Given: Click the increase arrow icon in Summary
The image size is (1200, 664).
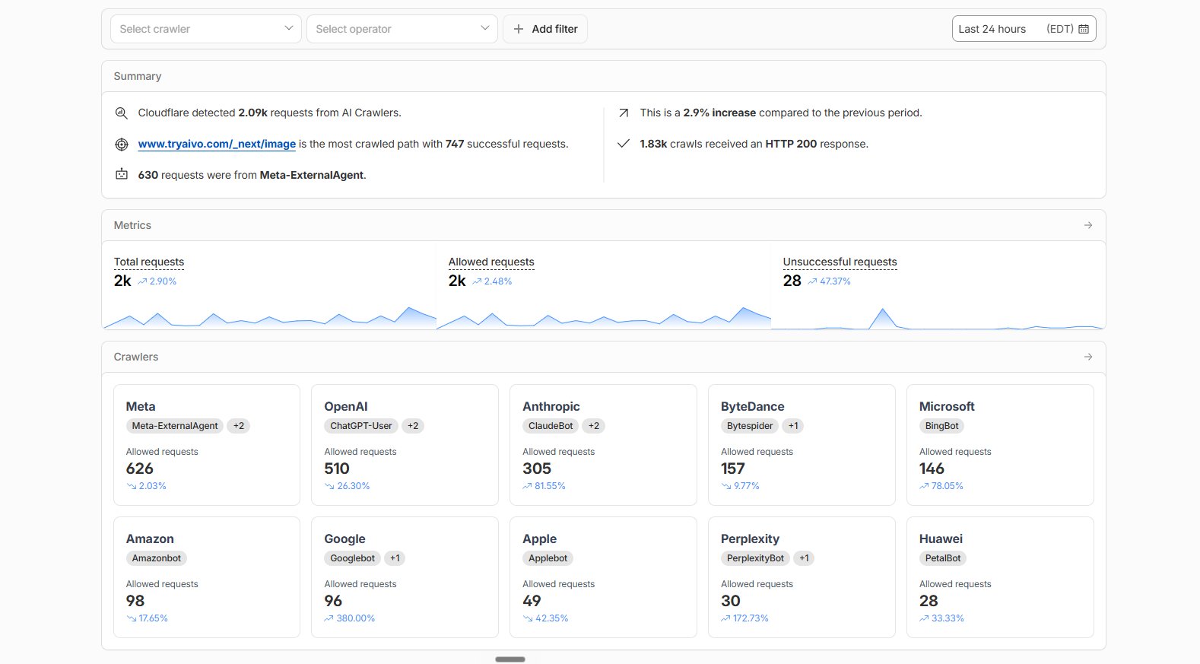Looking at the screenshot, I should pyautogui.click(x=624, y=113).
